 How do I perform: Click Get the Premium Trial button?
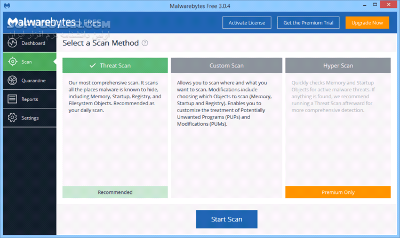pos(308,23)
